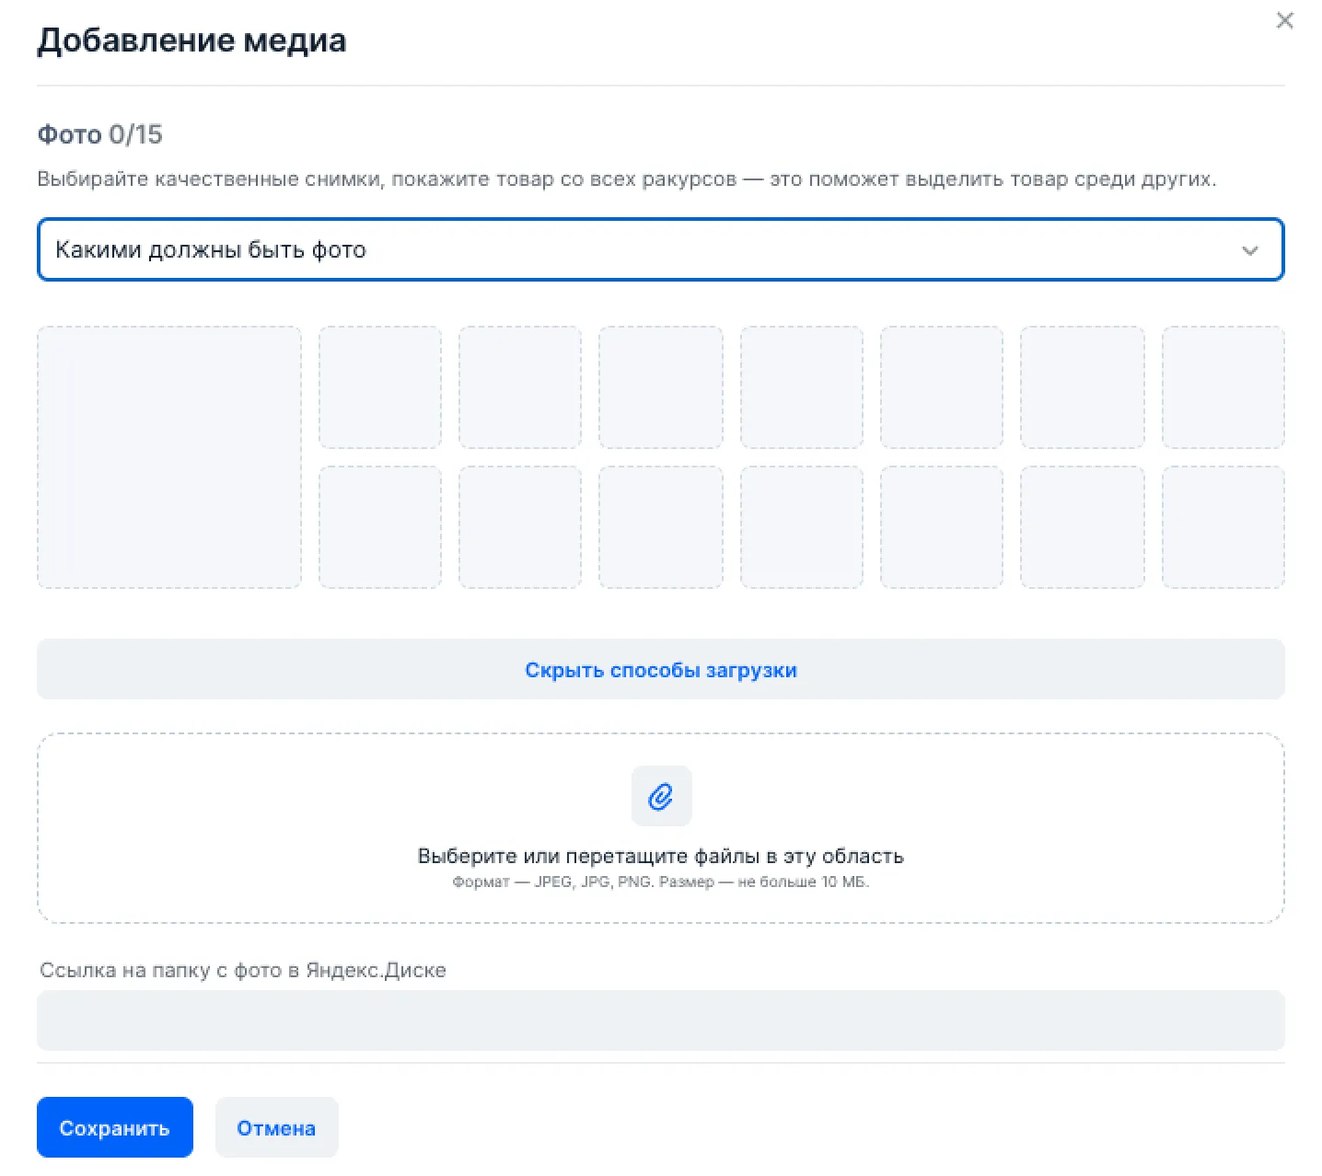Screen dimensions: 1322x1176
Task: Collapse upload methods via Скрыть способы загрузки
Action: [660, 670]
